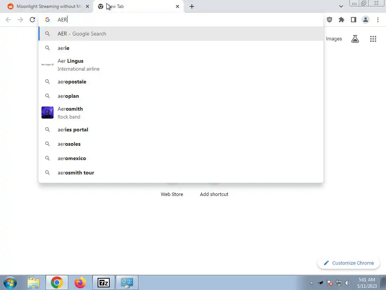Open the Images link
The height and width of the screenshot is (290, 386).
334,39
